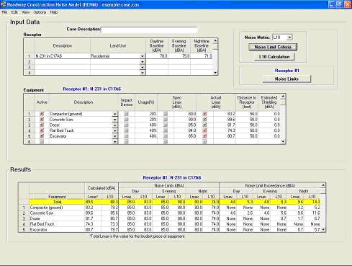Open the Help menu
This screenshot has width=352, height=266.
pyautogui.click(x=54, y=12)
